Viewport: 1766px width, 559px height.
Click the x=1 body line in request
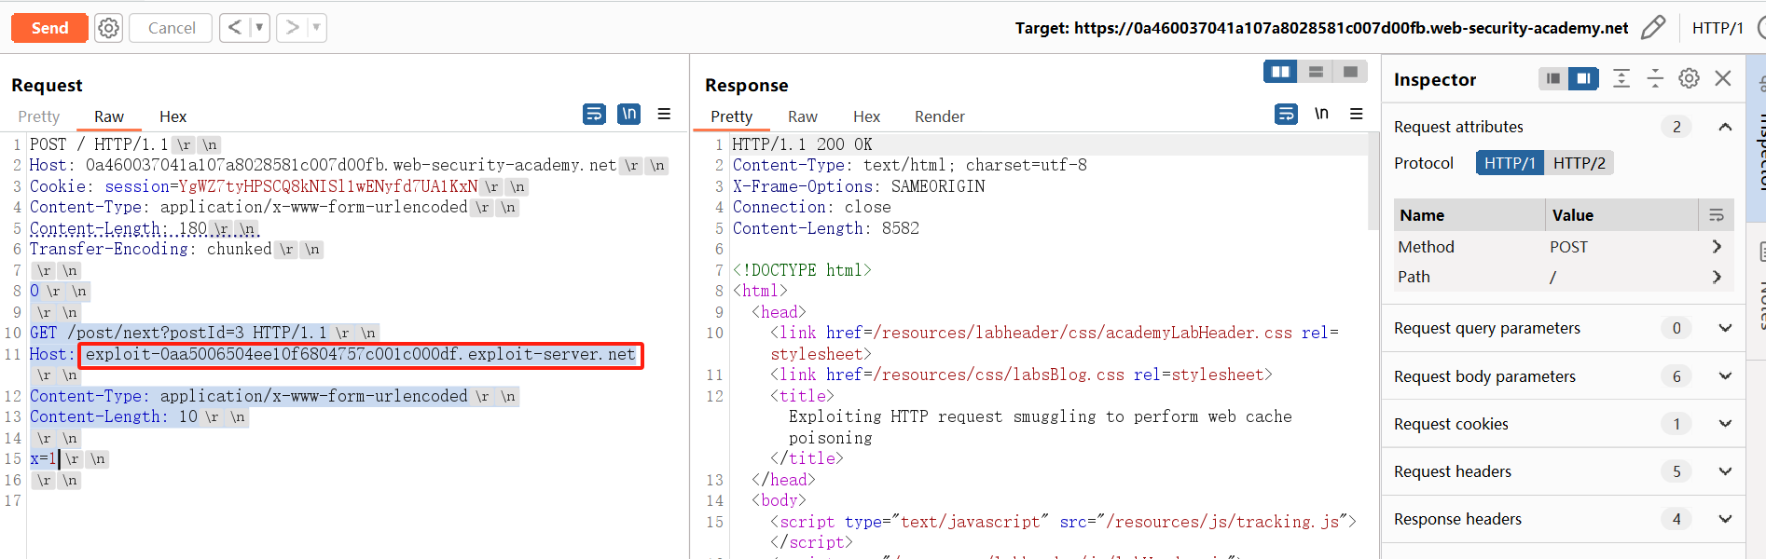43,458
